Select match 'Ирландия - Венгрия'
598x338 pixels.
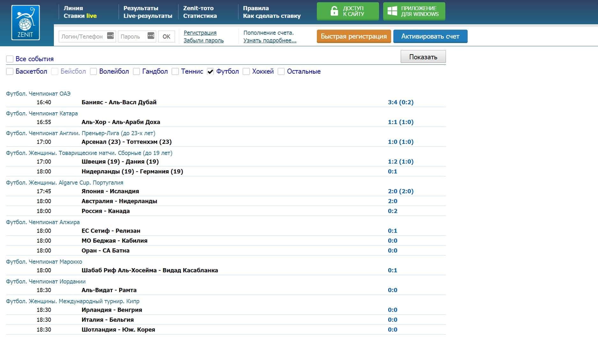tap(112, 310)
